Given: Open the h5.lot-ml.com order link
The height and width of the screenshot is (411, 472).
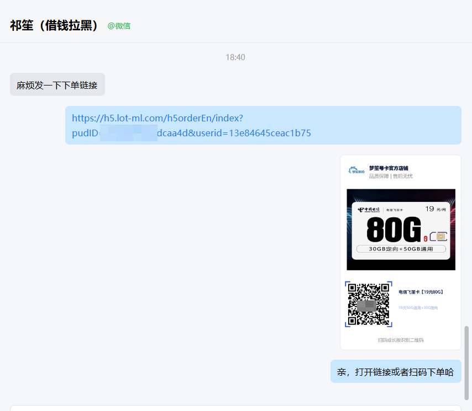Looking at the screenshot, I should tap(191, 125).
